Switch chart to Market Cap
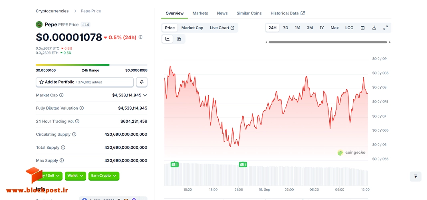 tap(192, 28)
